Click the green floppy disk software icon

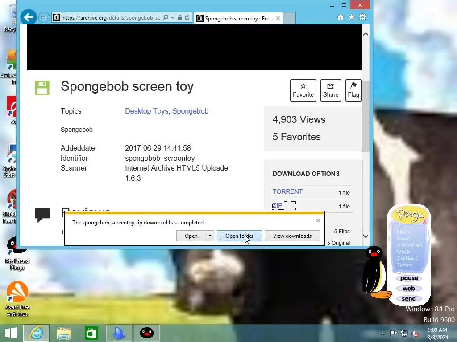tap(42, 88)
